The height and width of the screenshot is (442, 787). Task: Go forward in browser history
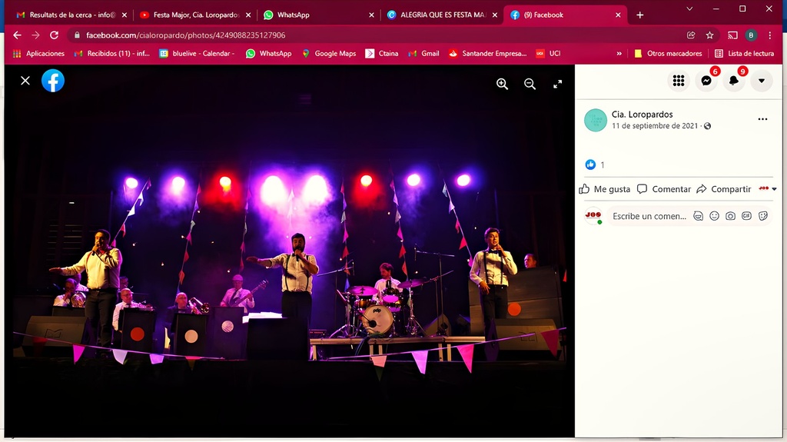pyautogui.click(x=35, y=35)
